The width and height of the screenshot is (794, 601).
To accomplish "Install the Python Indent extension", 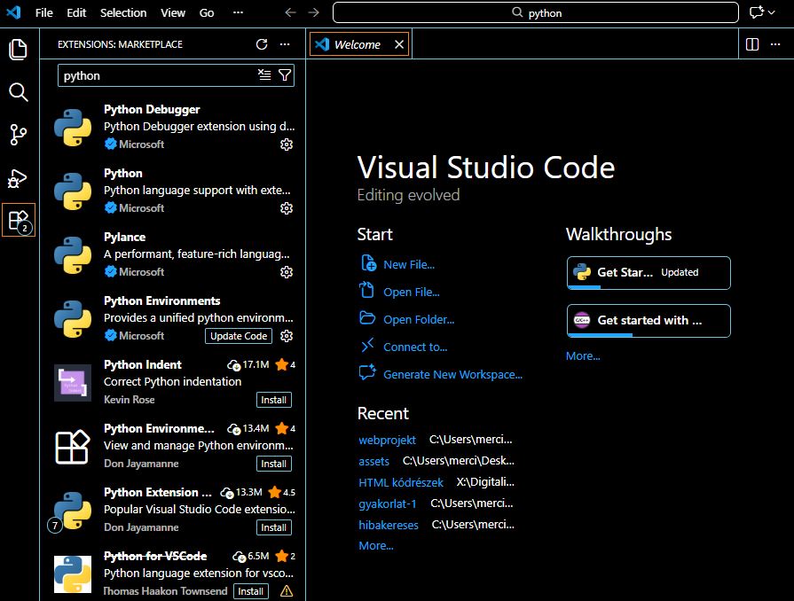I will [x=273, y=400].
